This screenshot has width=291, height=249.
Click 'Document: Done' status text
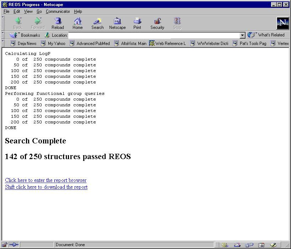click(70, 245)
